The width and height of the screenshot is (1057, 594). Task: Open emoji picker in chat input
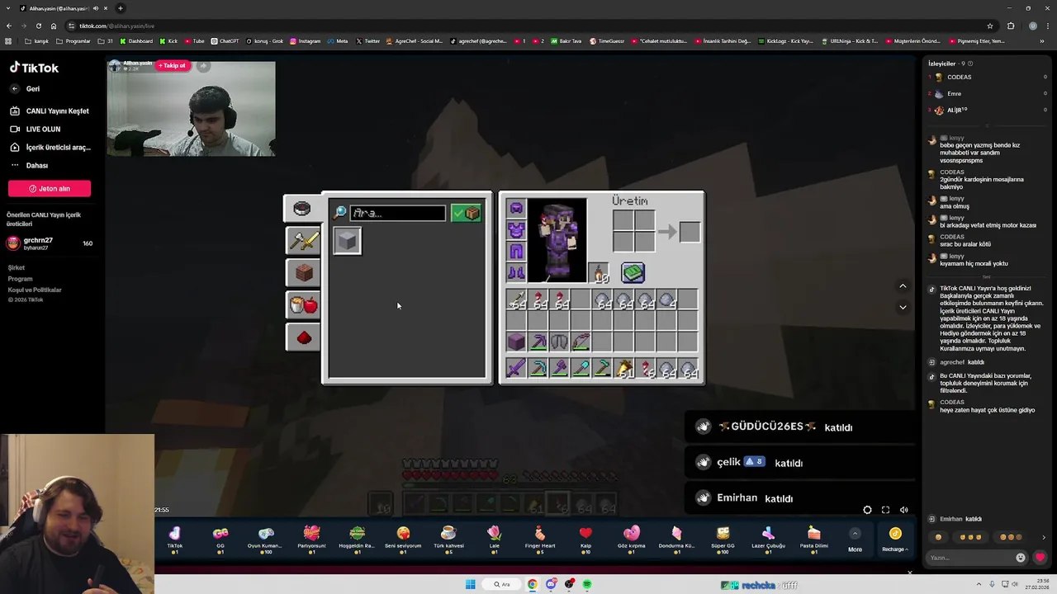pos(1021,558)
